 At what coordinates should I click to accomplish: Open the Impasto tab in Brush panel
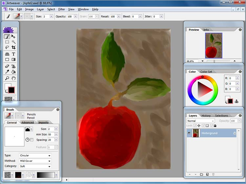(x=43, y=123)
